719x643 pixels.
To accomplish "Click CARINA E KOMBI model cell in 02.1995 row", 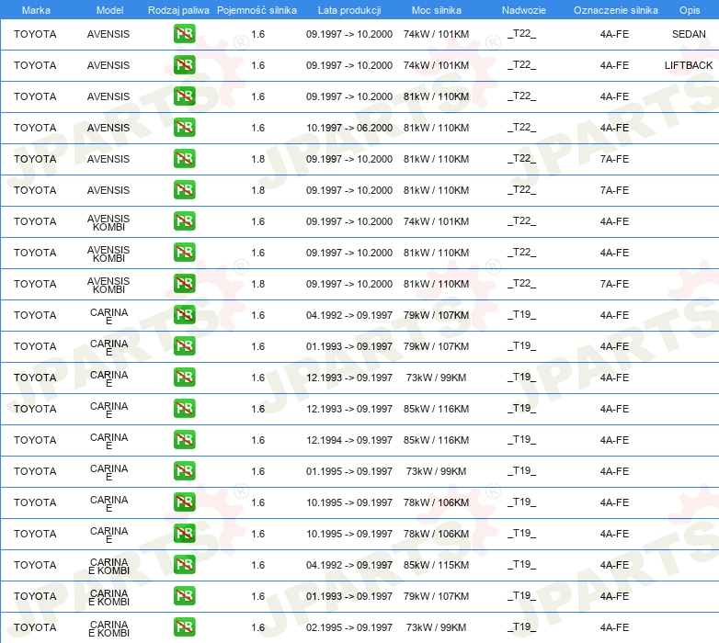I will tap(108, 628).
